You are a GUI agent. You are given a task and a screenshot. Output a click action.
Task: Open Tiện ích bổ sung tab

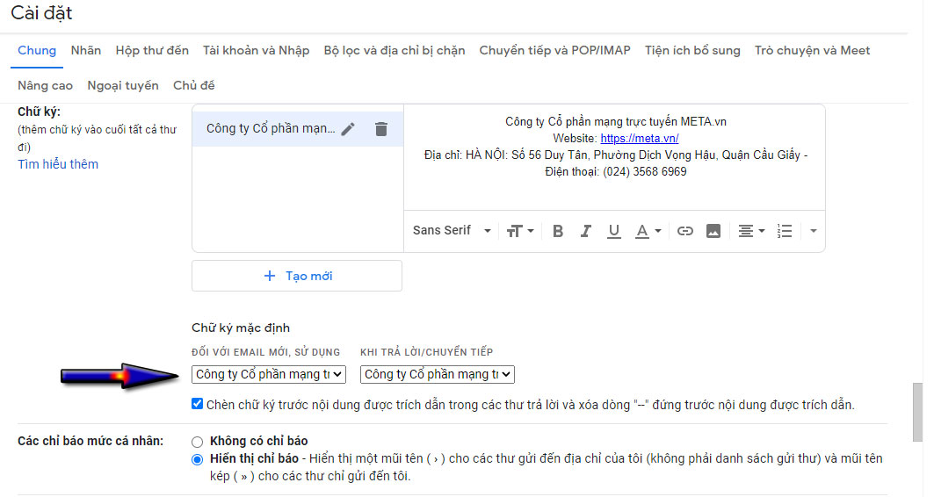click(x=692, y=51)
